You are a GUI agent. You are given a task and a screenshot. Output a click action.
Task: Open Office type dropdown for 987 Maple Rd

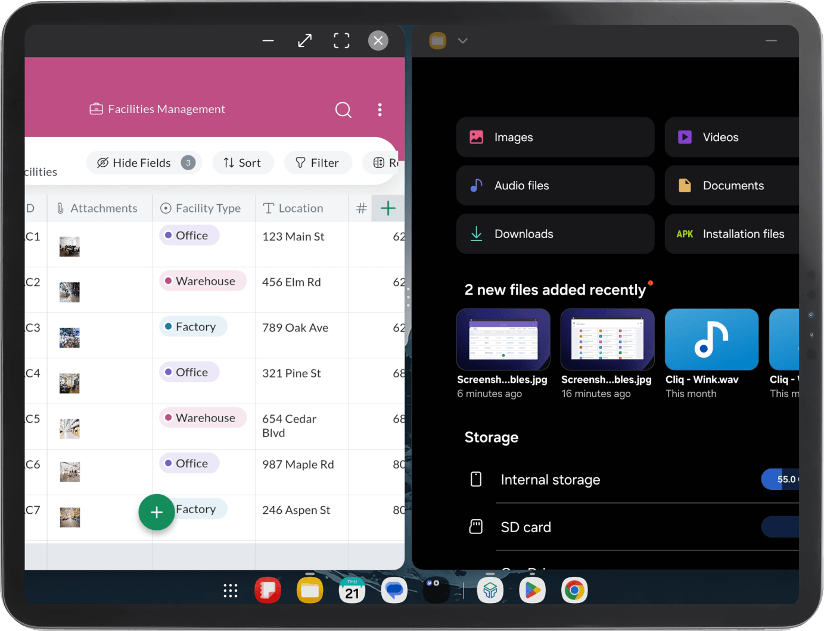189,463
